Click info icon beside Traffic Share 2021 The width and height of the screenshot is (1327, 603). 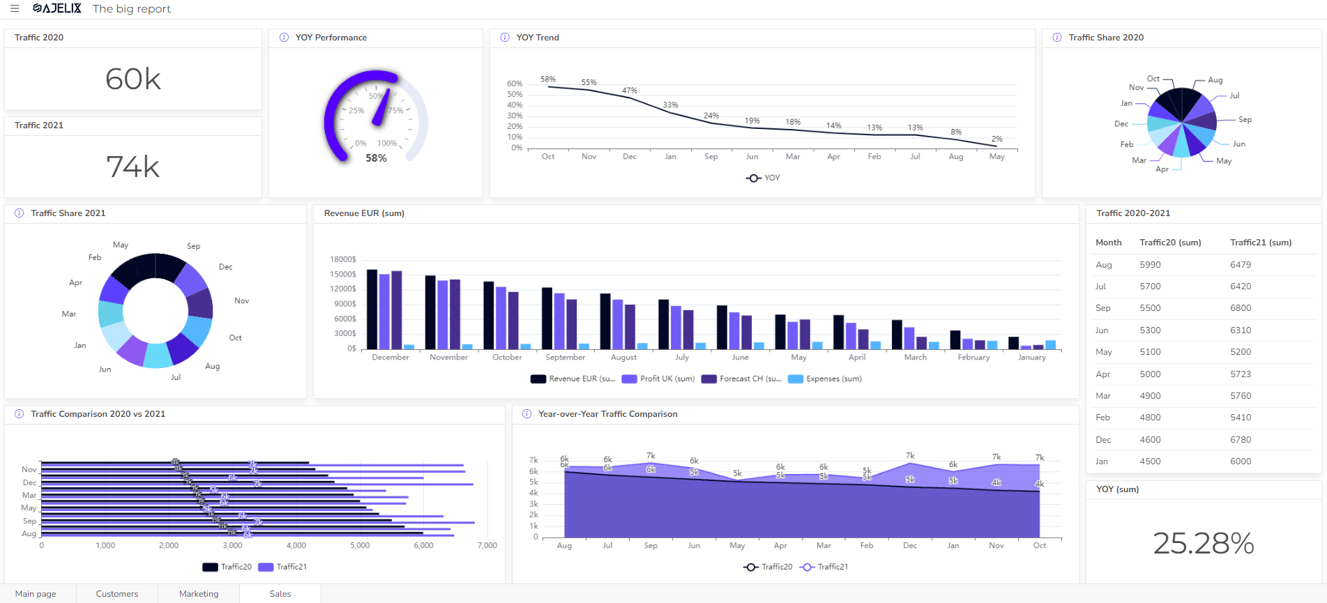tap(20, 213)
